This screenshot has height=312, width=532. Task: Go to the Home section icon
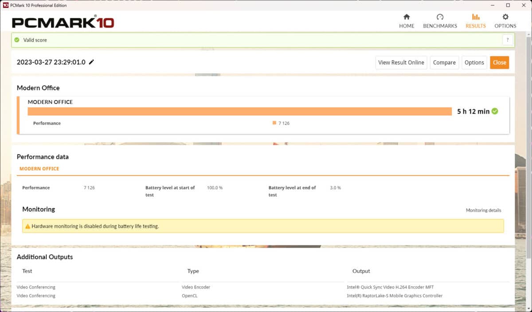pos(406,17)
